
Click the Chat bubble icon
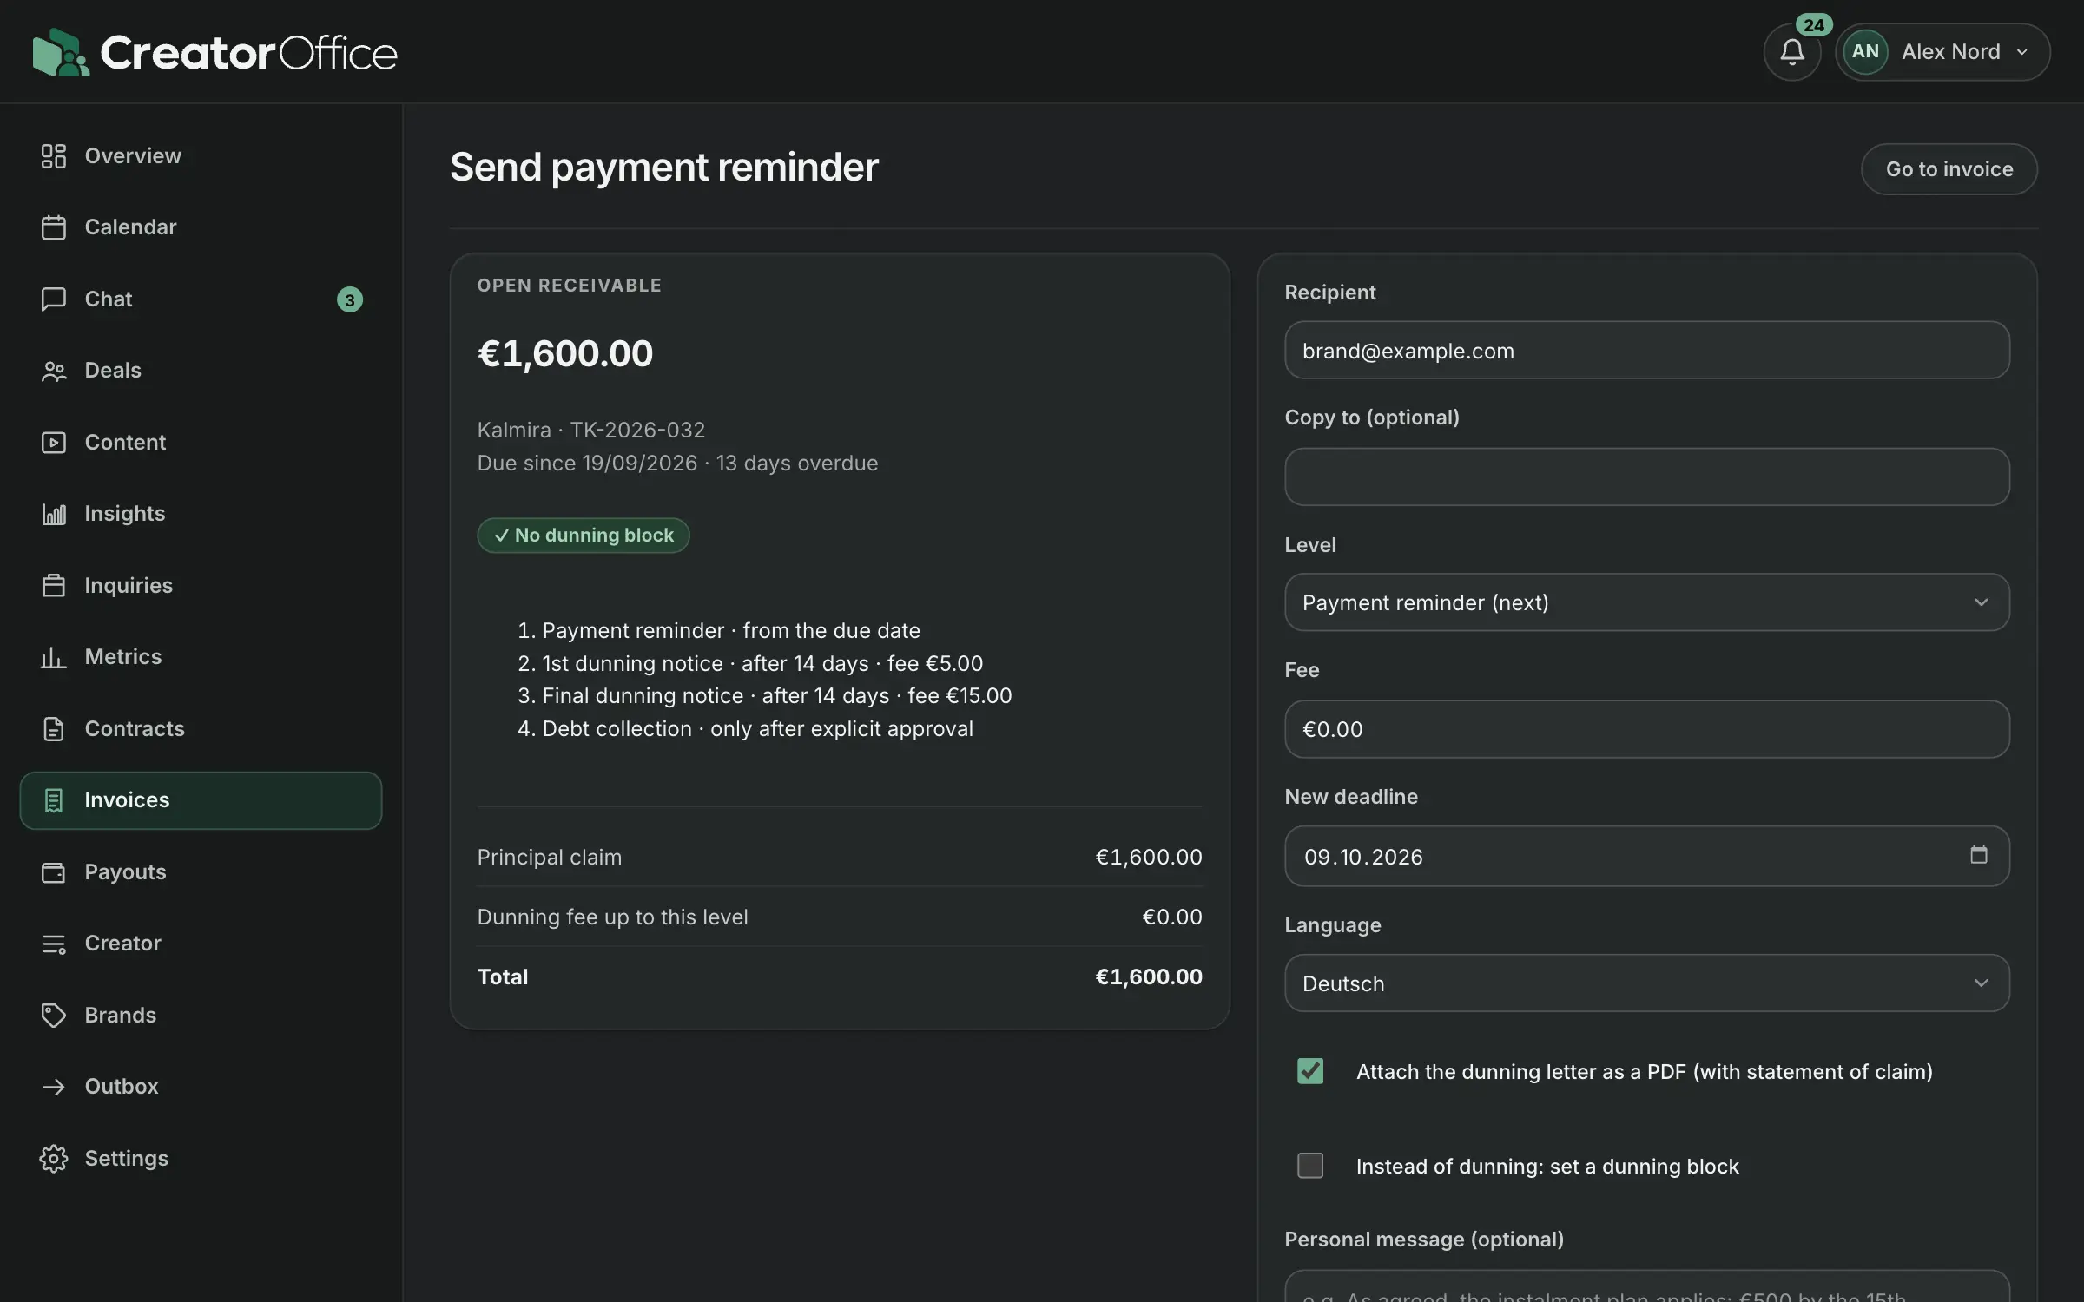coord(54,299)
